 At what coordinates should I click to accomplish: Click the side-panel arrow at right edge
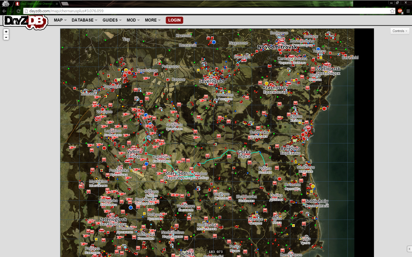409,248
